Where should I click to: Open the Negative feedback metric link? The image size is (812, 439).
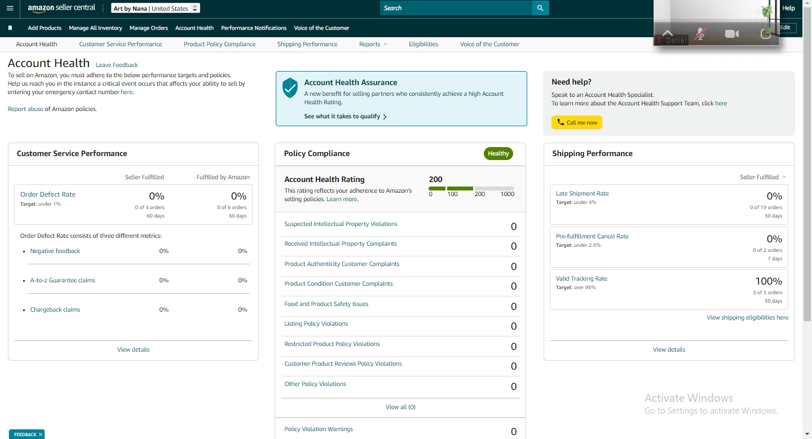pyautogui.click(x=55, y=251)
